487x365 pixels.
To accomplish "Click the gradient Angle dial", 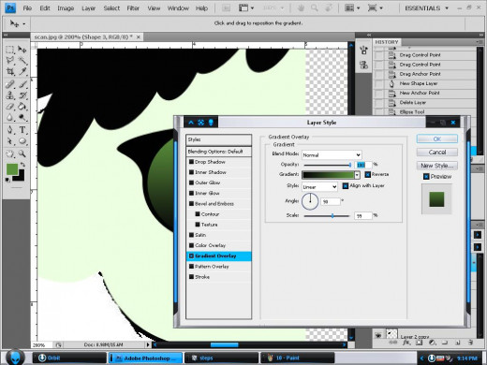I will [310, 201].
